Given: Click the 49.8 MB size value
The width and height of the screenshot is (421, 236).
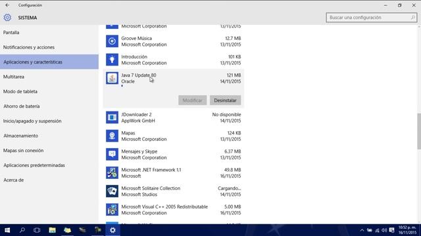Looking at the screenshot, I should [232, 170].
